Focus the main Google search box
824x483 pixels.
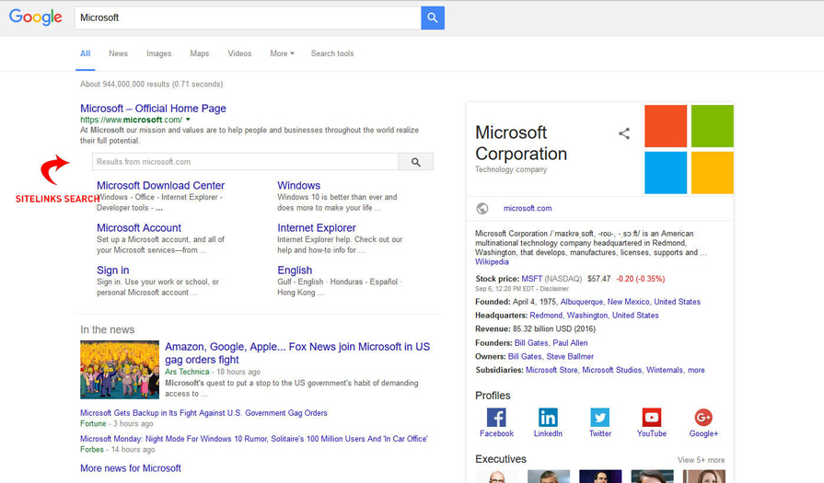(x=248, y=17)
